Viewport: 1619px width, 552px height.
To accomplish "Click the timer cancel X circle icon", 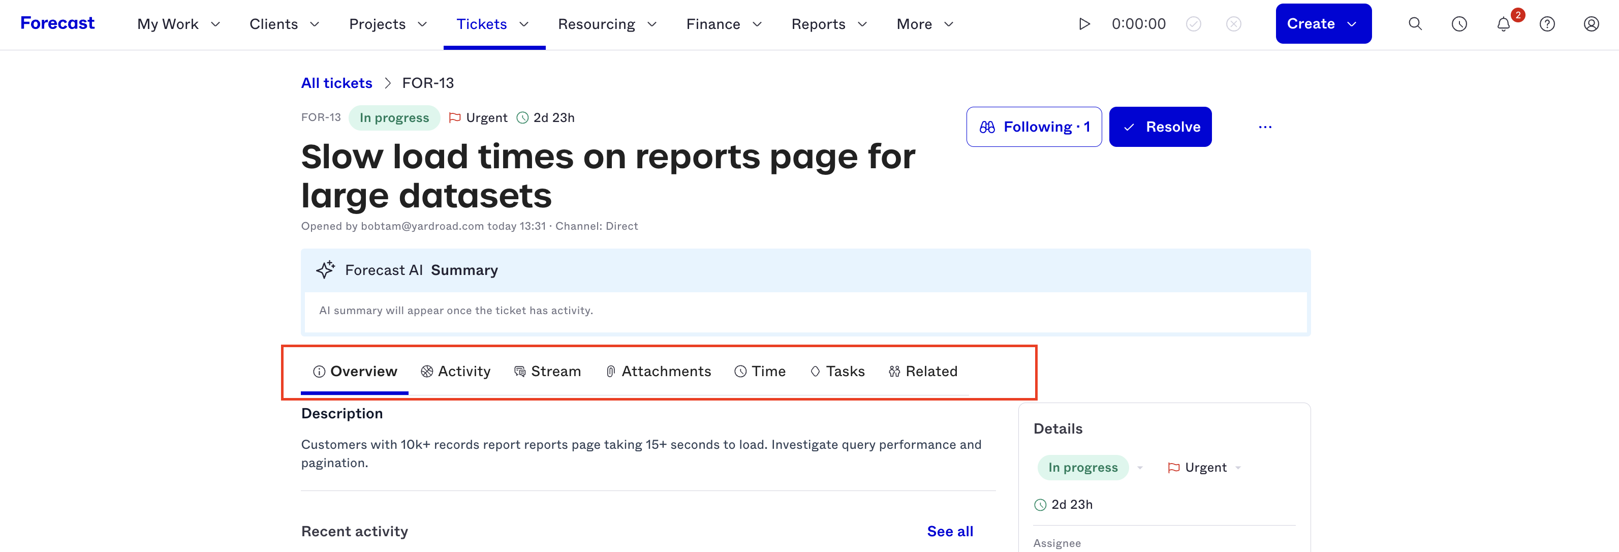I will [x=1233, y=24].
